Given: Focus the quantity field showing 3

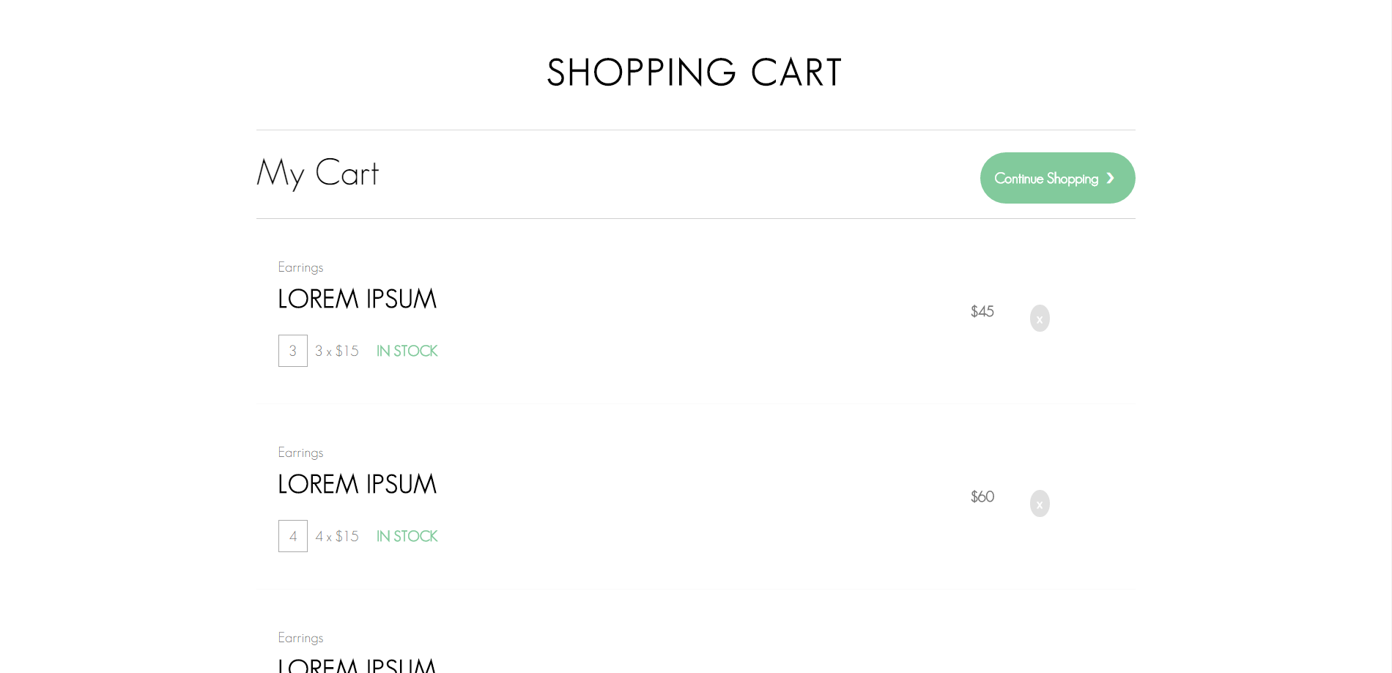Looking at the screenshot, I should (x=293, y=351).
